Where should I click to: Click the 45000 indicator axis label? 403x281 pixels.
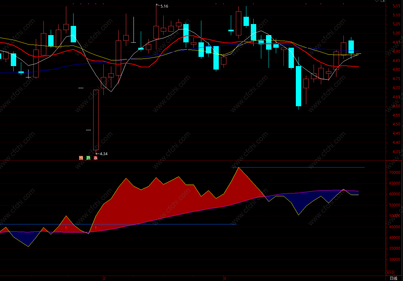click(395, 227)
